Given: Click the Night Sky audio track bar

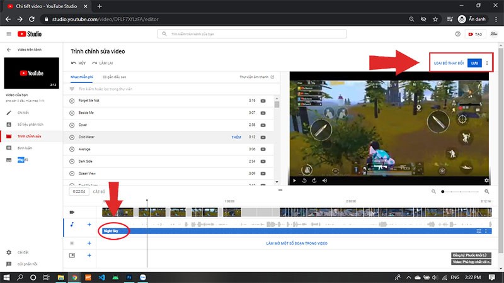Looking at the screenshot, I should 297,231.
